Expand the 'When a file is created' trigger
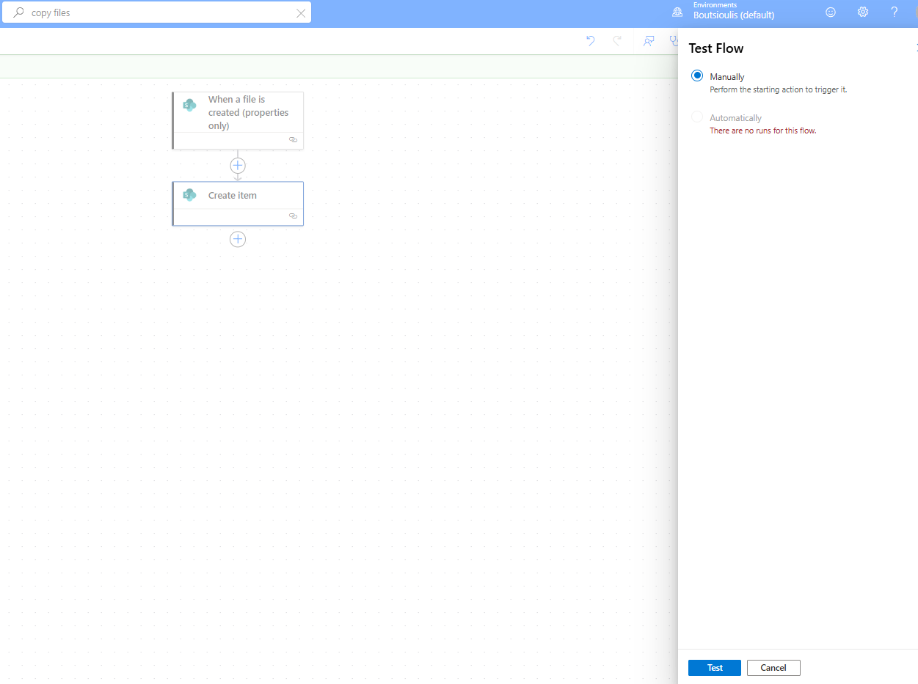Image resolution: width=918 pixels, height=684 pixels. (x=248, y=112)
